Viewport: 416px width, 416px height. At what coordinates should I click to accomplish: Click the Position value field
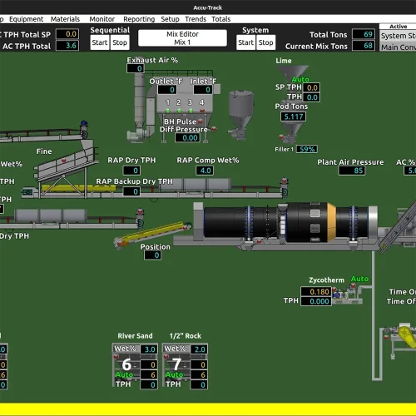pos(152,255)
